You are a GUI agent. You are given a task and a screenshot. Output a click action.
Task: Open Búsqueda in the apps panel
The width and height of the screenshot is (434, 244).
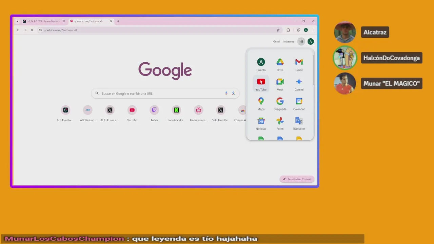tap(280, 104)
